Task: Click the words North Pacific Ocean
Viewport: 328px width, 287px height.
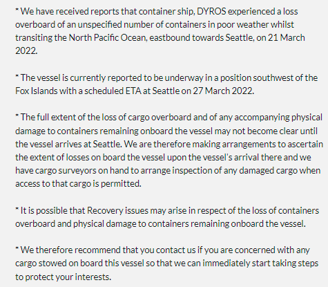Action: click(x=107, y=37)
